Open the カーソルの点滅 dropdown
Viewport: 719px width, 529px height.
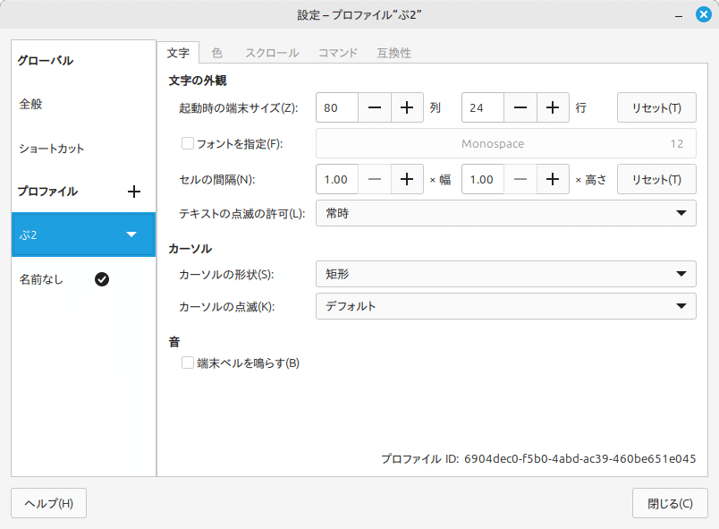point(504,306)
